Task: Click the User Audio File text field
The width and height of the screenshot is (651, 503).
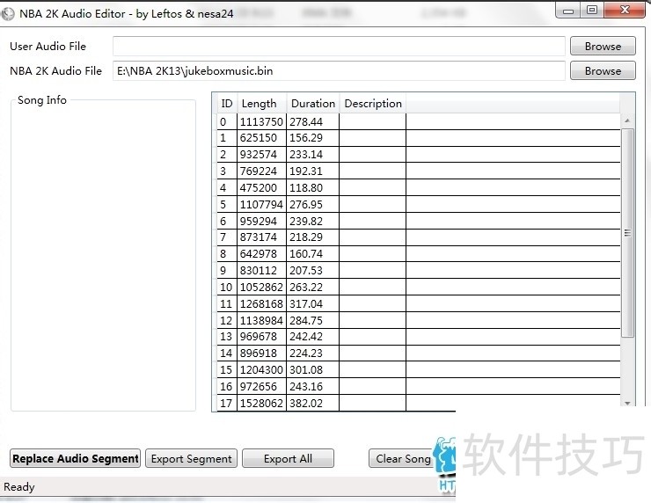Action: click(339, 47)
